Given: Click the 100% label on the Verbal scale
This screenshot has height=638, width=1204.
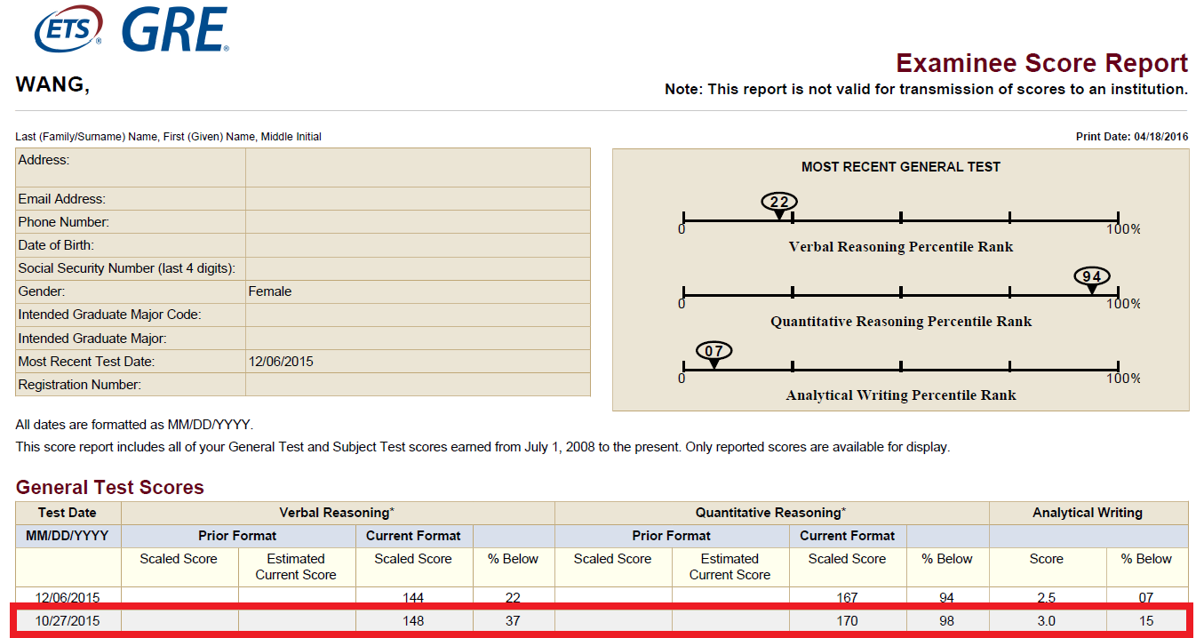Looking at the screenshot, I should (1123, 229).
